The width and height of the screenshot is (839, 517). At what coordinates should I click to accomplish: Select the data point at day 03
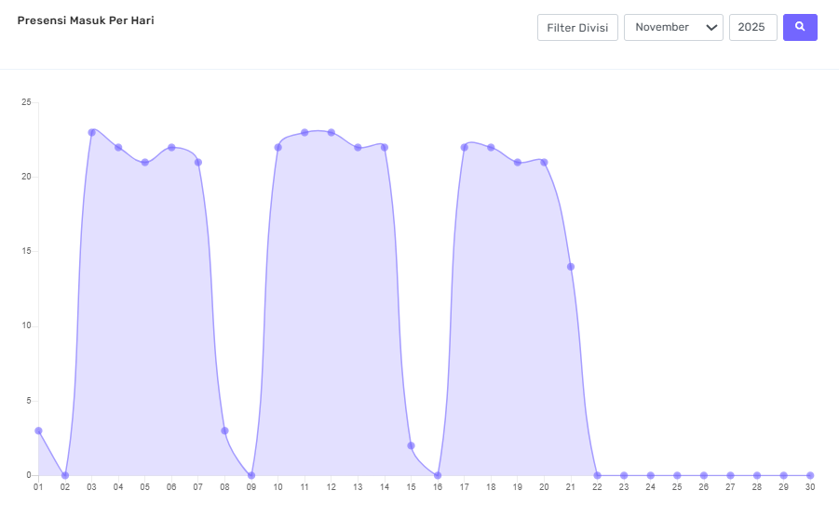click(92, 132)
